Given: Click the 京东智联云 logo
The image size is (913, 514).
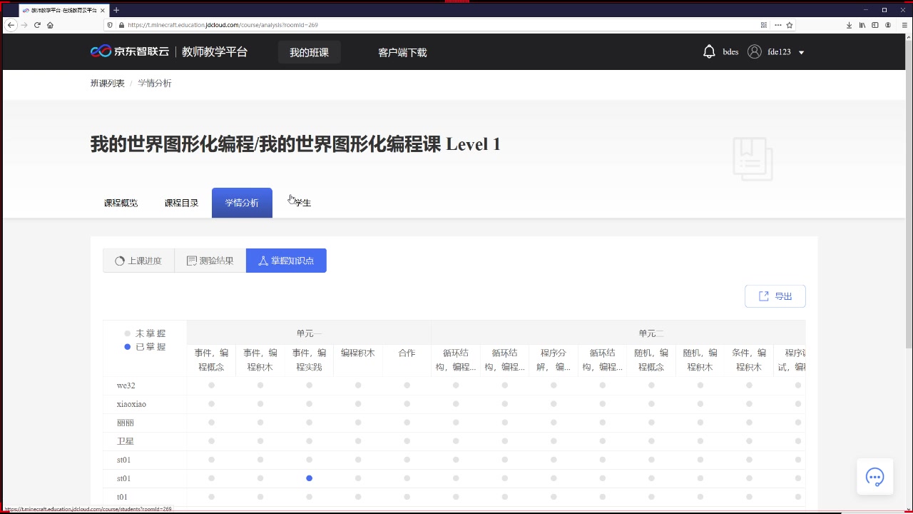Looking at the screenshot, I should coord(130,51).
